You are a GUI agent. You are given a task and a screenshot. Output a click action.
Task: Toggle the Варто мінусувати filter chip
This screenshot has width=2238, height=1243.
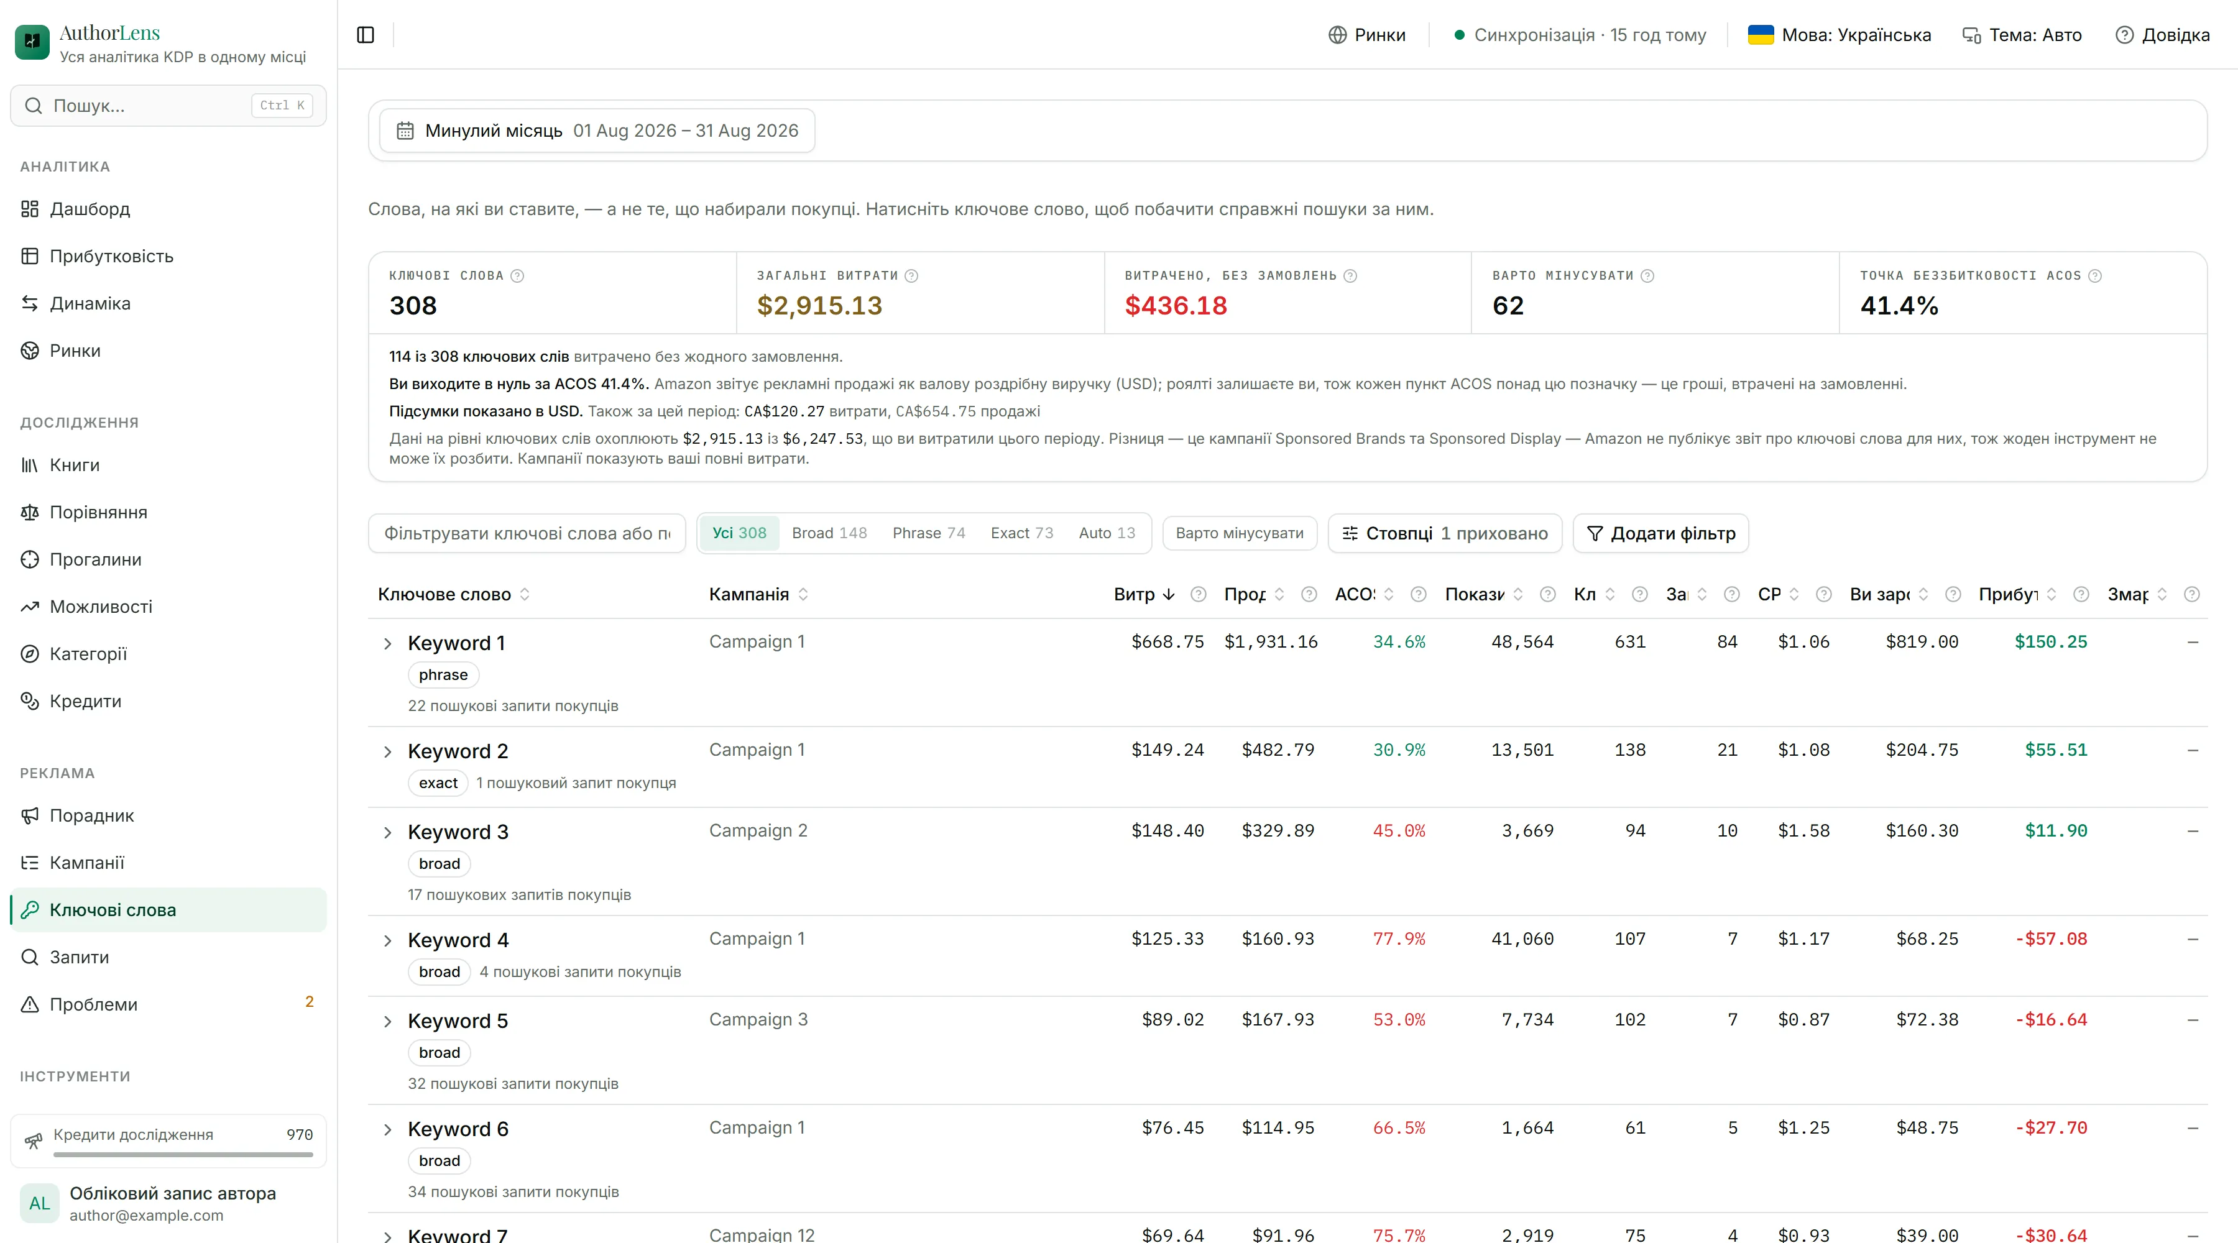(1239, 533)
